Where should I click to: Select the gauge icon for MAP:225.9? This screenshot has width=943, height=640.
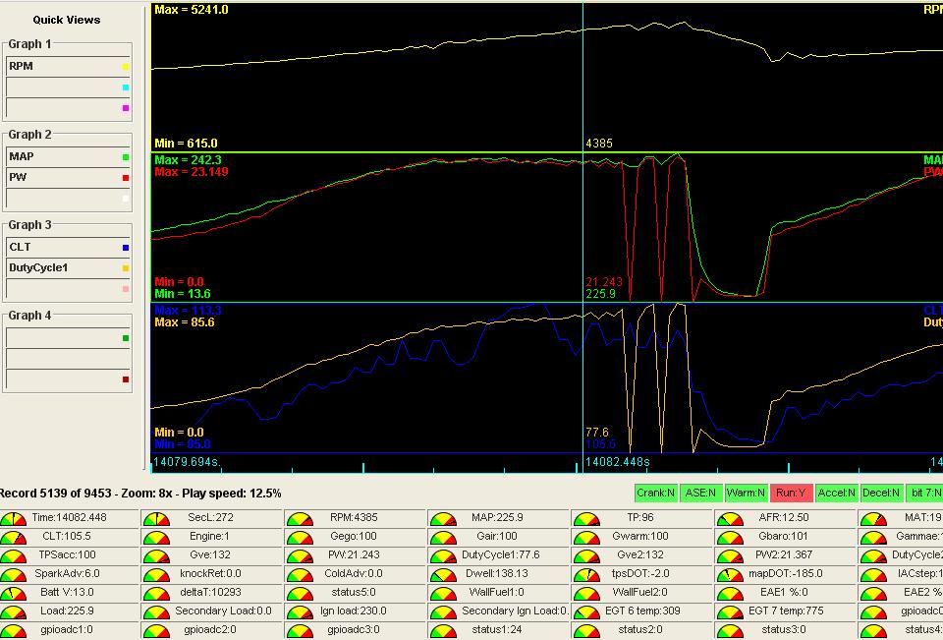pyautogui.click(x=443, y=518)
